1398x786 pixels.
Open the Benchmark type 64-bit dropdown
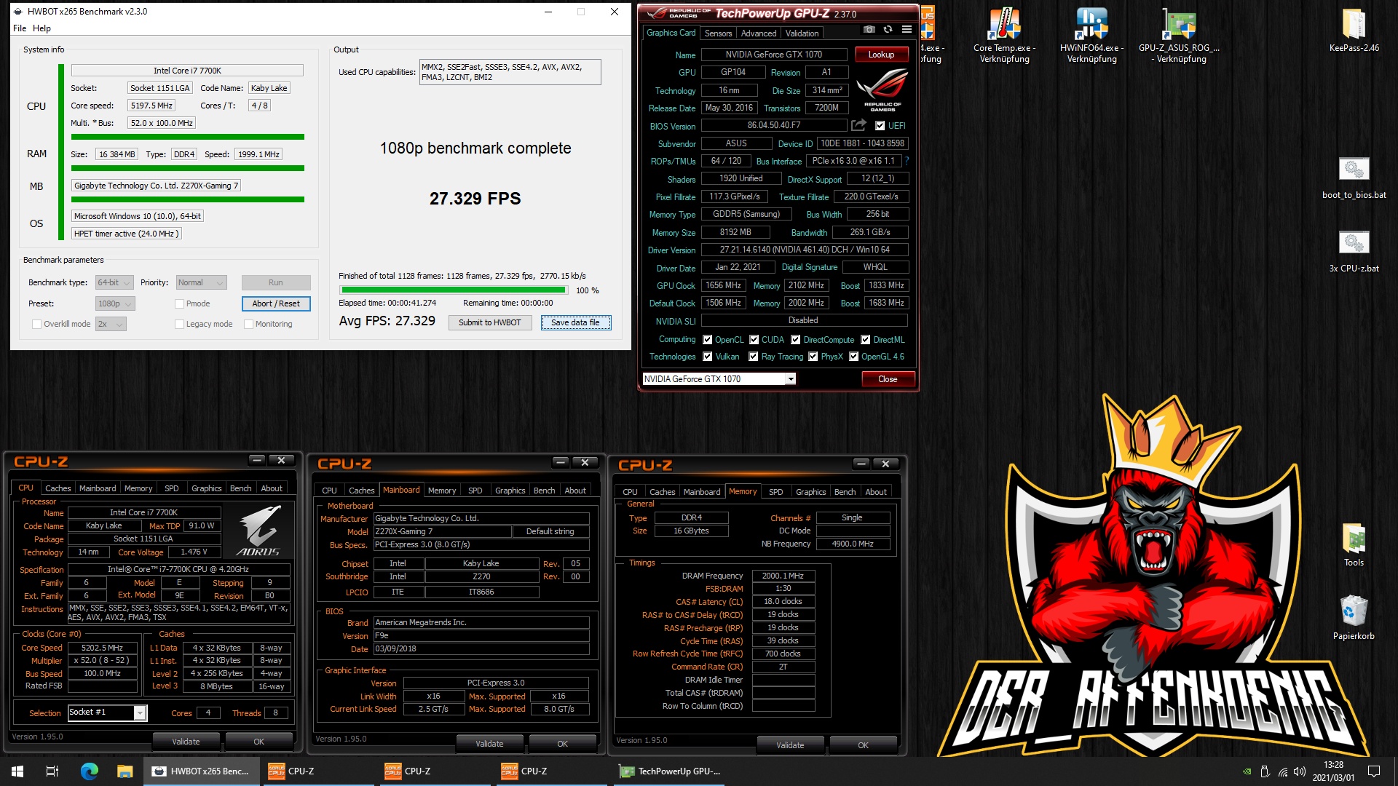[x=114, y=282]
